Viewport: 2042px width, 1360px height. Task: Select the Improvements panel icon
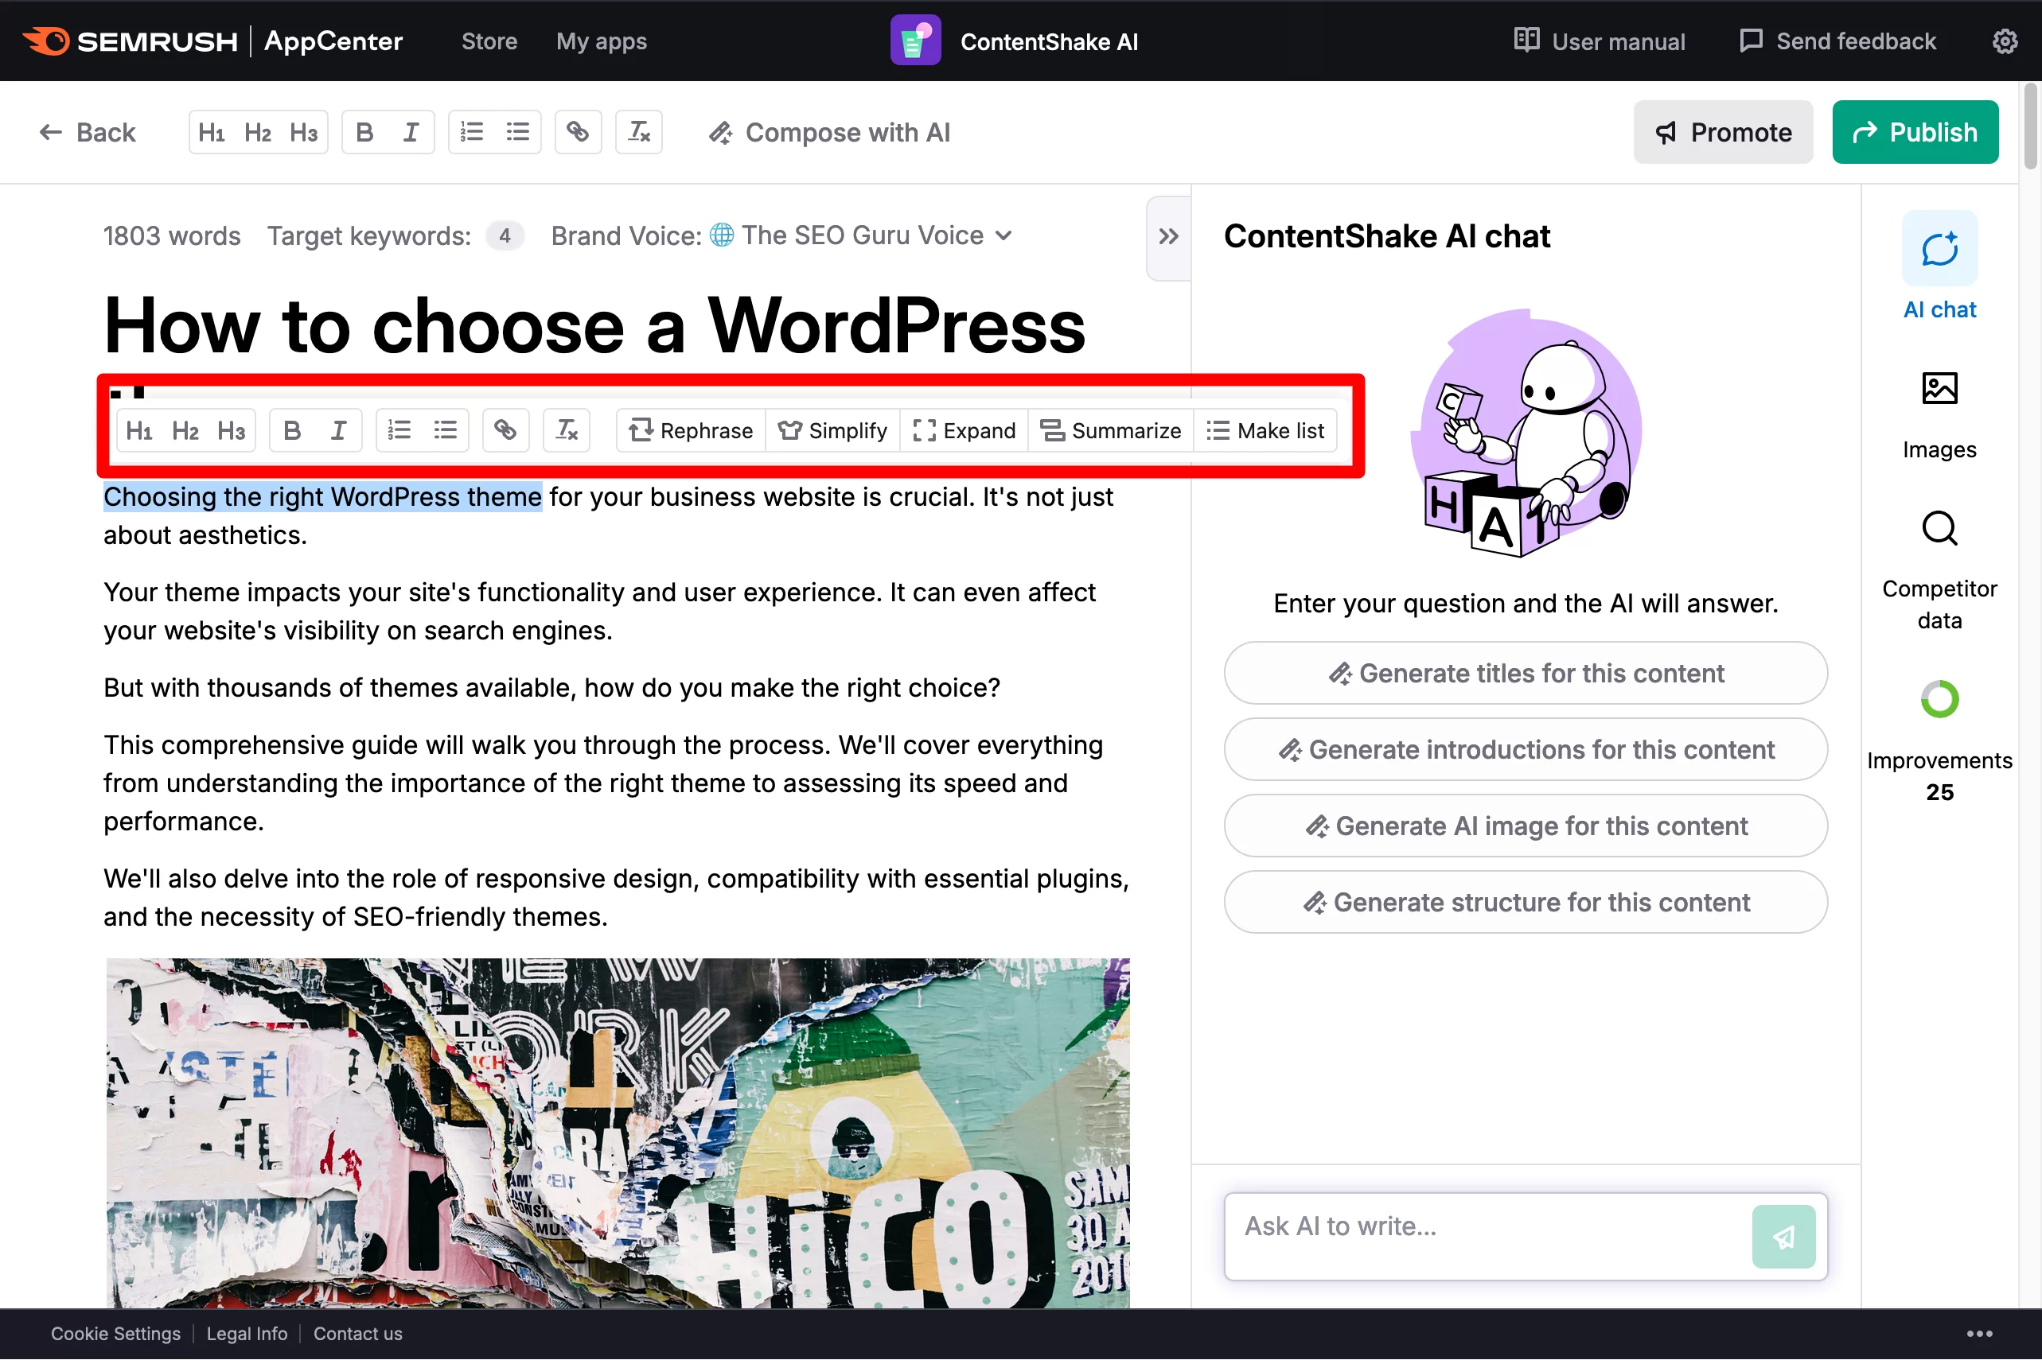coord(1940,700)
